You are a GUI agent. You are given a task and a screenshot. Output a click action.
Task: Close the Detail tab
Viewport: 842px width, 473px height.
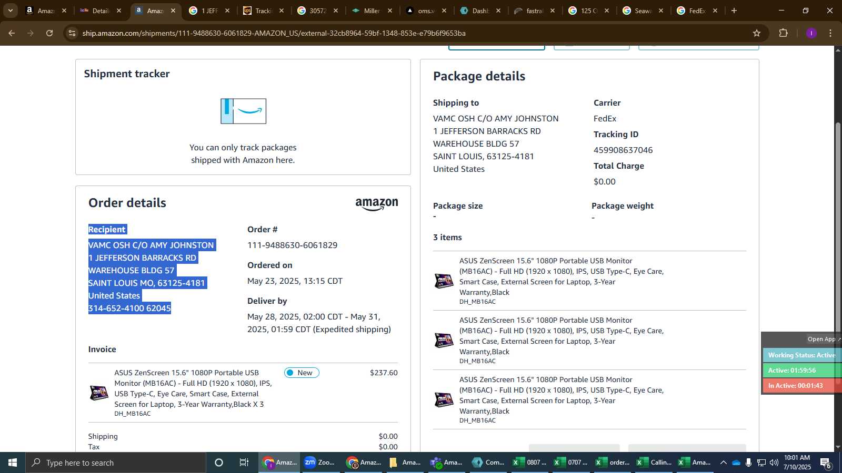119,11
